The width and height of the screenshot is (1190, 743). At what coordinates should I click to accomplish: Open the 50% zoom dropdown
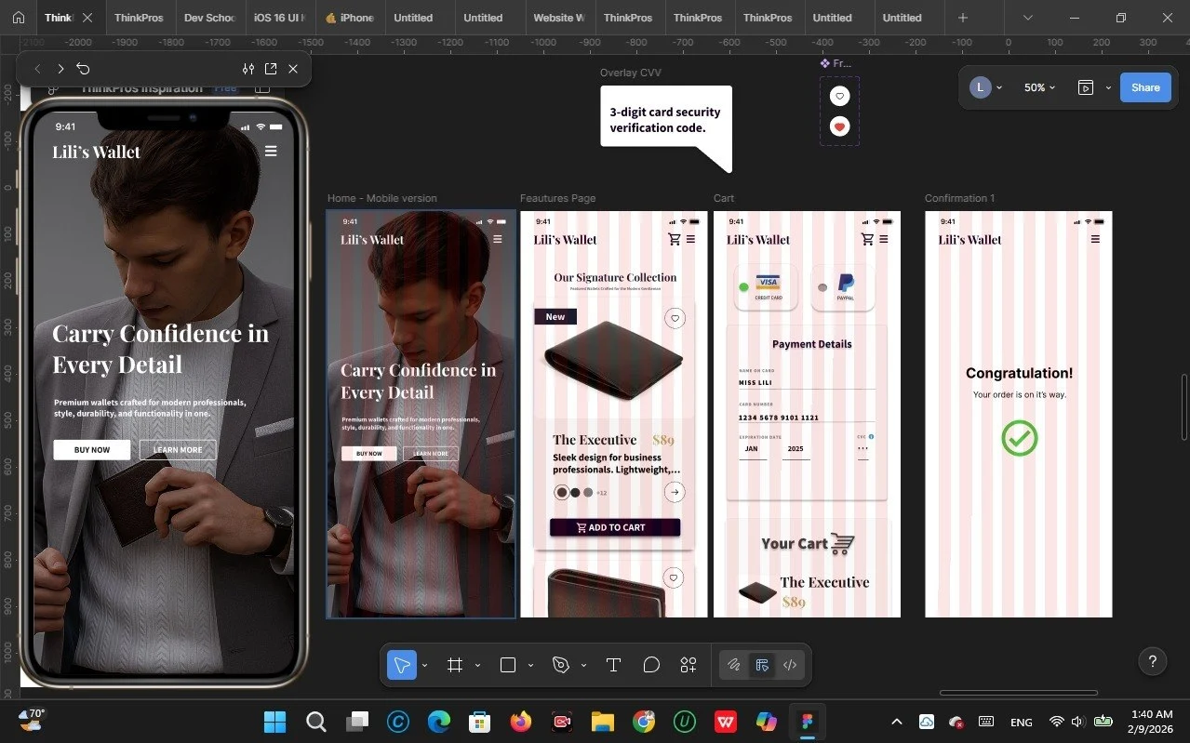pyautogui.click(x=1039, y=87)
